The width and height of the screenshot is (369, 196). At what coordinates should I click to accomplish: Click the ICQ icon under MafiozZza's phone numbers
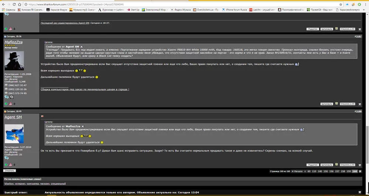point(6,97)
